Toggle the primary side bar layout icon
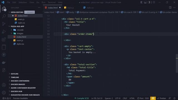Screen dimensions: 178x100 tap(142, 2)
